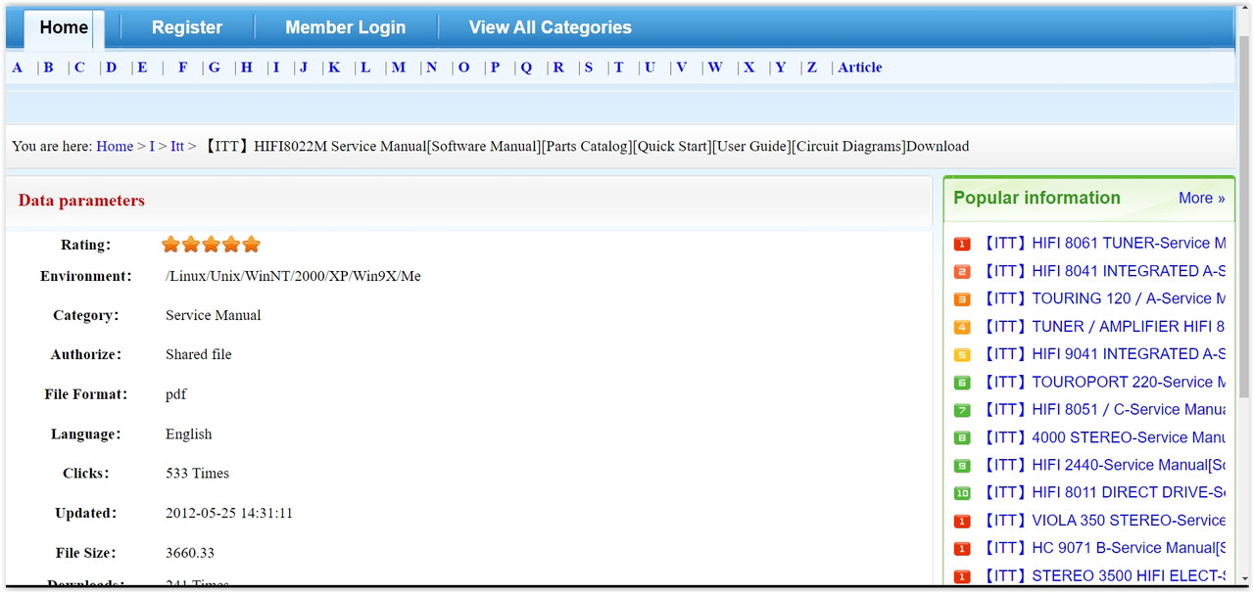
Task: Open HIFI 9041 INTEGRATED link
Action: 1103,354
